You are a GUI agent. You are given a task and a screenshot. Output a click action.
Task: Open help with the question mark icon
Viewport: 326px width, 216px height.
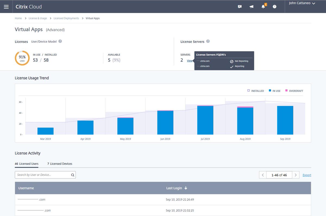point(274,6)
